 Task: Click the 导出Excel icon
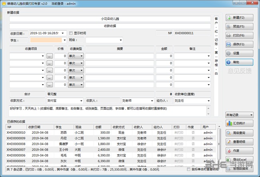228,159
